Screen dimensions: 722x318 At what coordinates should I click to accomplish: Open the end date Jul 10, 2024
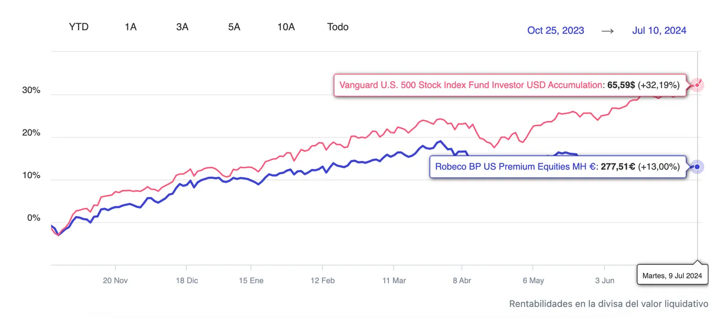pos(659,30)
